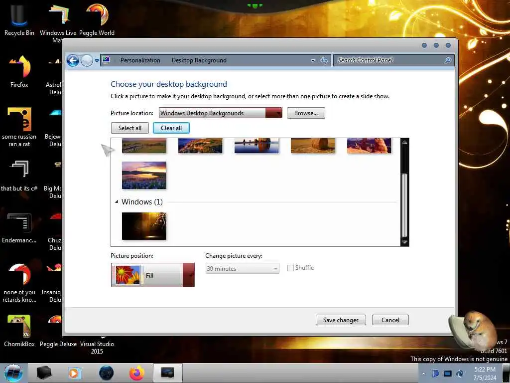Viewport: 510px width, 383px height.
Task: Click the scrollbar down arrow
Action: click(x=404, y=242)
